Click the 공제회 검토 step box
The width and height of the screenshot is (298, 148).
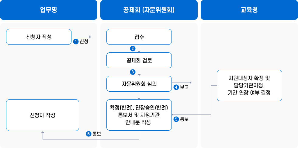tap(139, 60)
